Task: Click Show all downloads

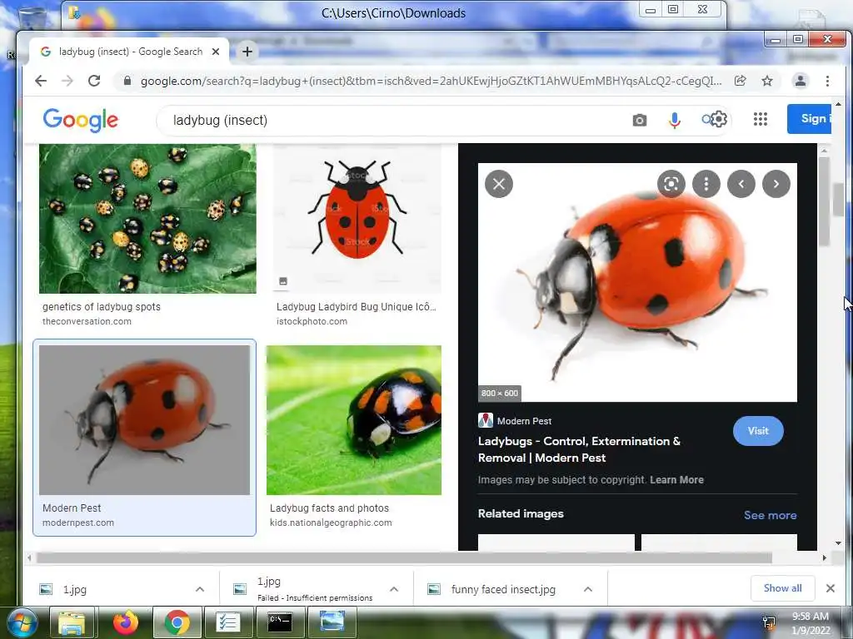Action: 782,588
